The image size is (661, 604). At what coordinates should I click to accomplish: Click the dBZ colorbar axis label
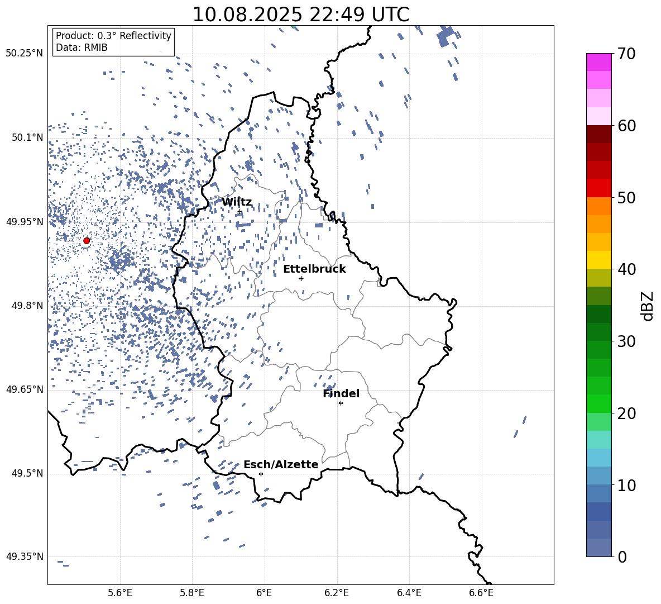(648, 306)
